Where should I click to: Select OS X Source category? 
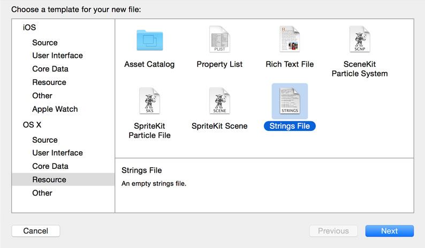point(45,140)
